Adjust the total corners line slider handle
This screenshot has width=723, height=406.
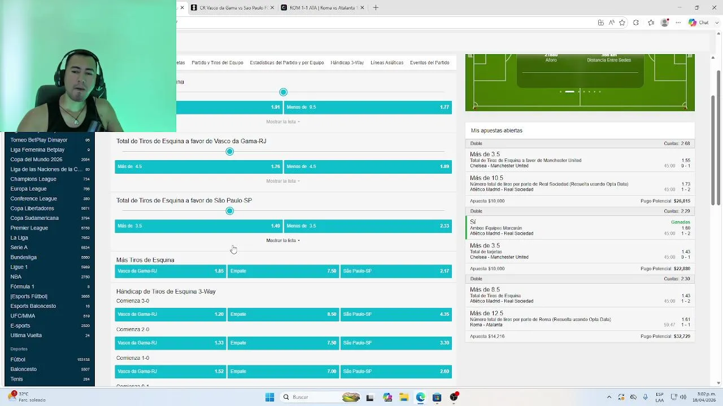284,92
